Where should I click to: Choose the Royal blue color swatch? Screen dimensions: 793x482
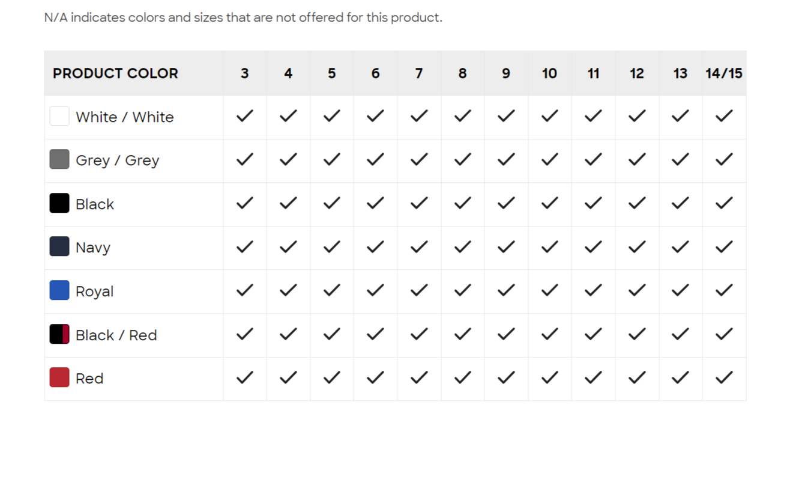point(59,290)
